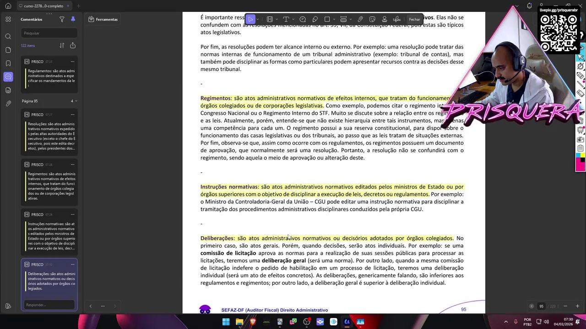Select the signature tool
The height and width of the screenshot is (329, 586).
tap(397, 19)
